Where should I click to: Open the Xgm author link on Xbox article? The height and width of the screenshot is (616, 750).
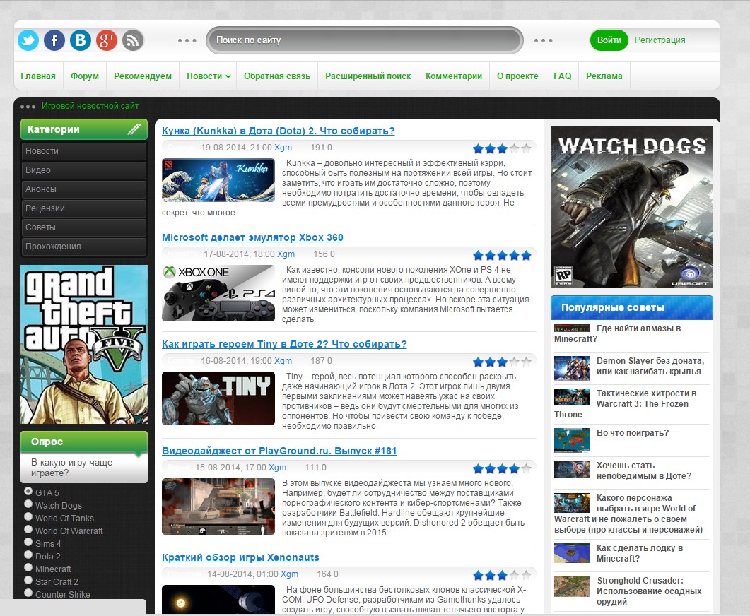click(286, 254)
